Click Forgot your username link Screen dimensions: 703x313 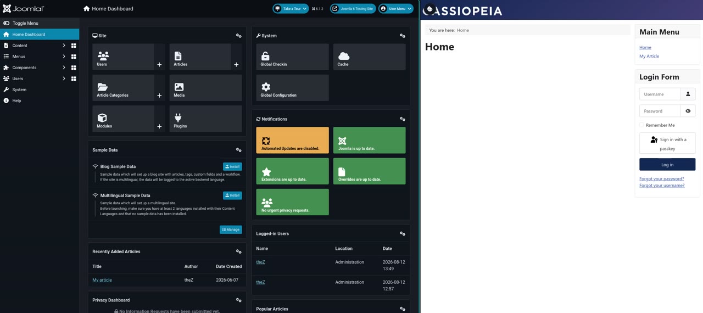pos(662,185)
